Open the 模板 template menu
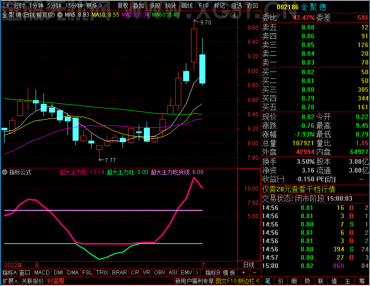This screenshot has height=286, width=370. click(229, 273)
